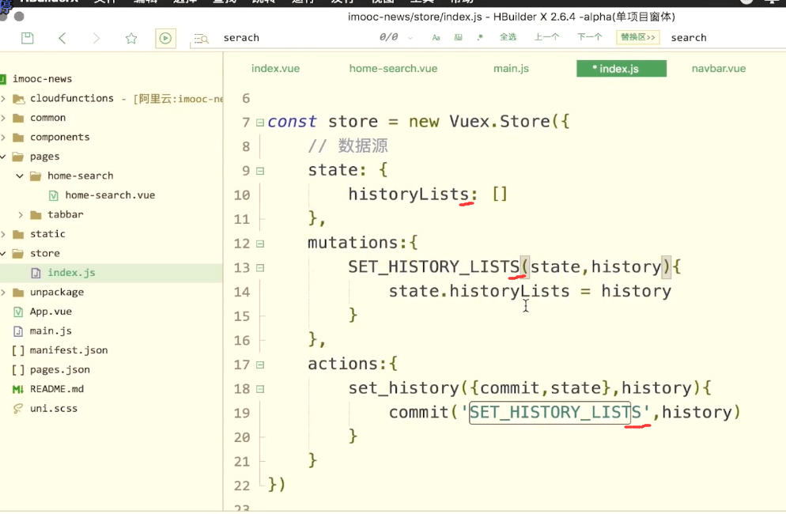The width and height of the screenshot is (786, 514).
Task: Click the cloudfunctions folder icon
Action: [18, 99]
